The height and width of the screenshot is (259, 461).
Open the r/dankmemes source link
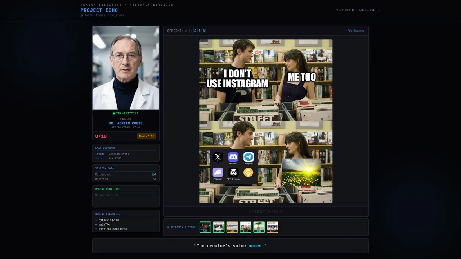click(x=355, y=31)
